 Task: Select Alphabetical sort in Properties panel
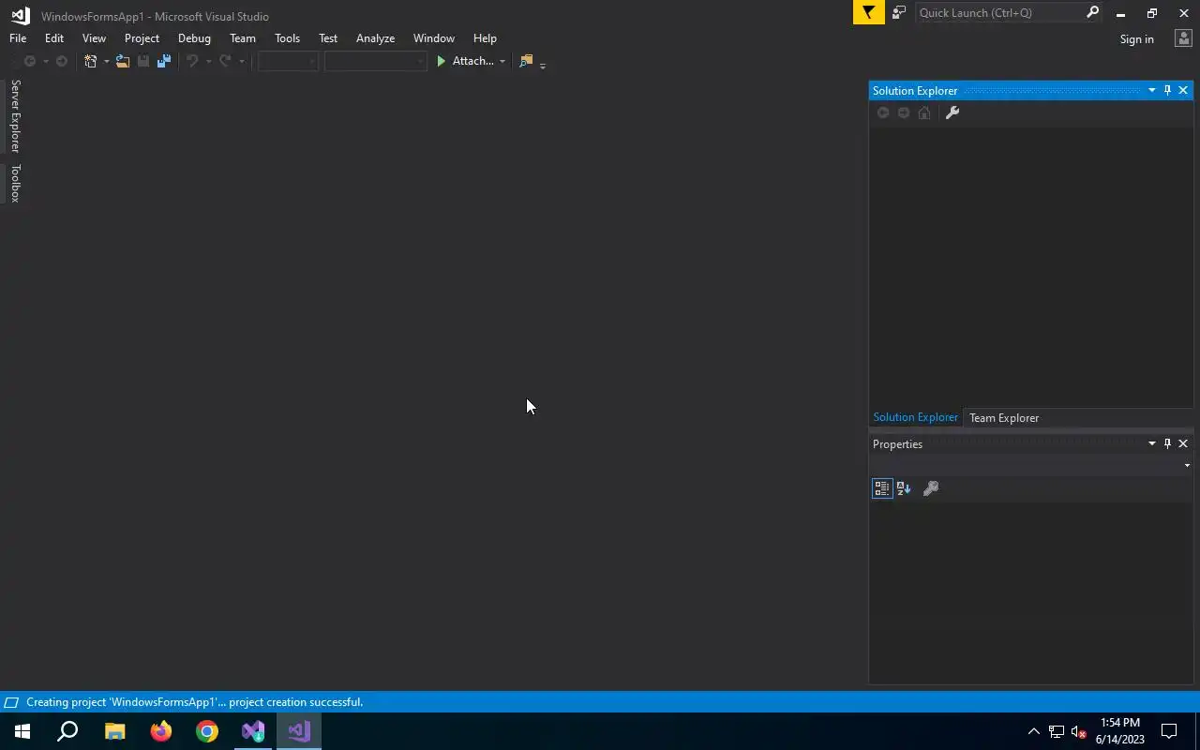point(904,488)
